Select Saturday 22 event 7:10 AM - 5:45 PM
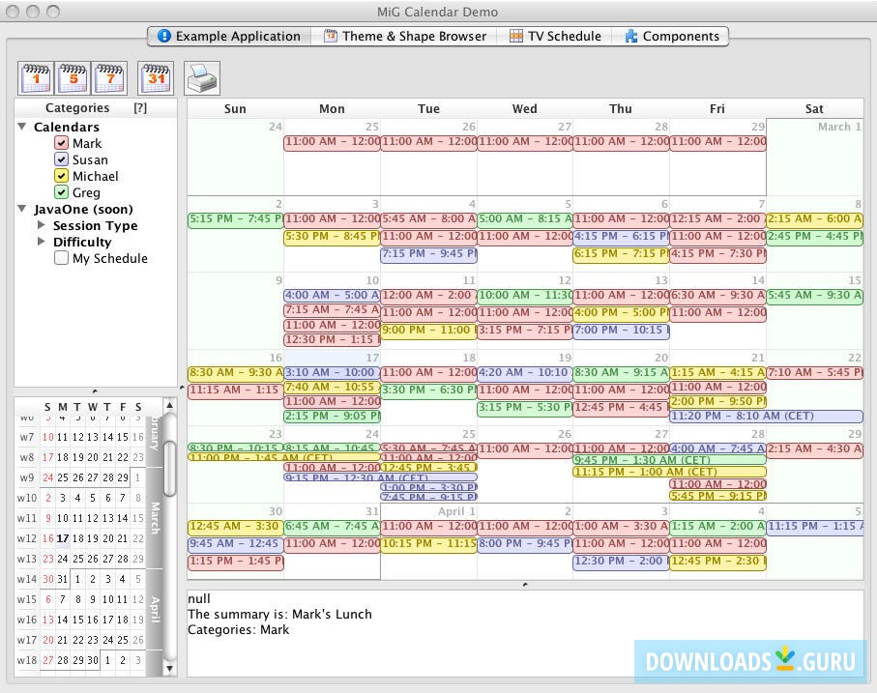 tap(814, 373)
